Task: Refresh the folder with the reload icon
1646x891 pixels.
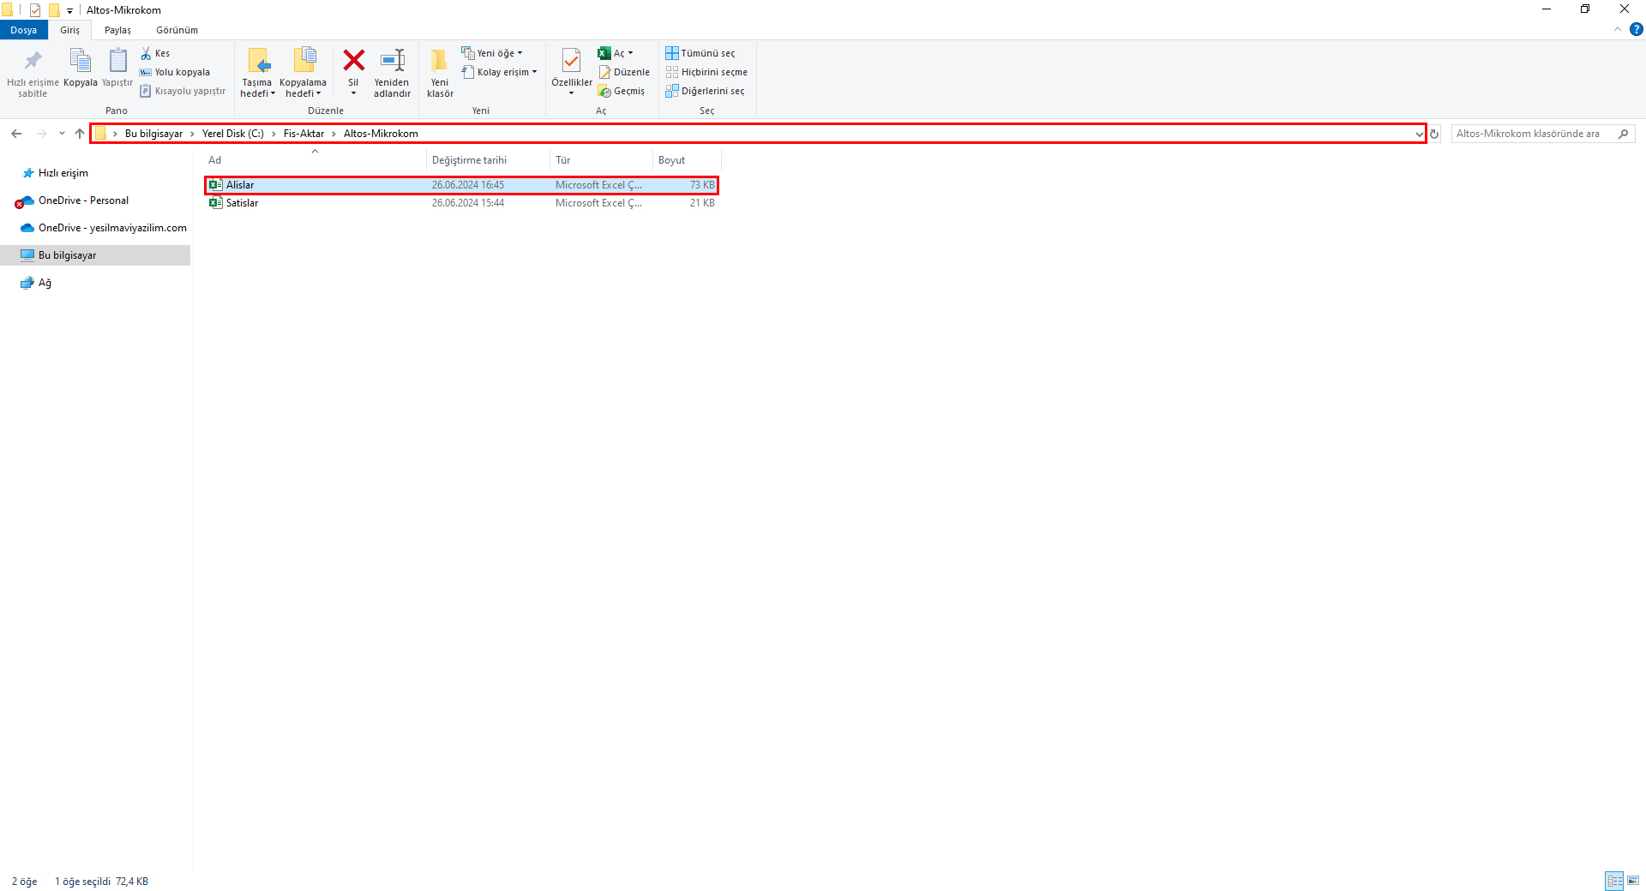Action: point(1434,134)
